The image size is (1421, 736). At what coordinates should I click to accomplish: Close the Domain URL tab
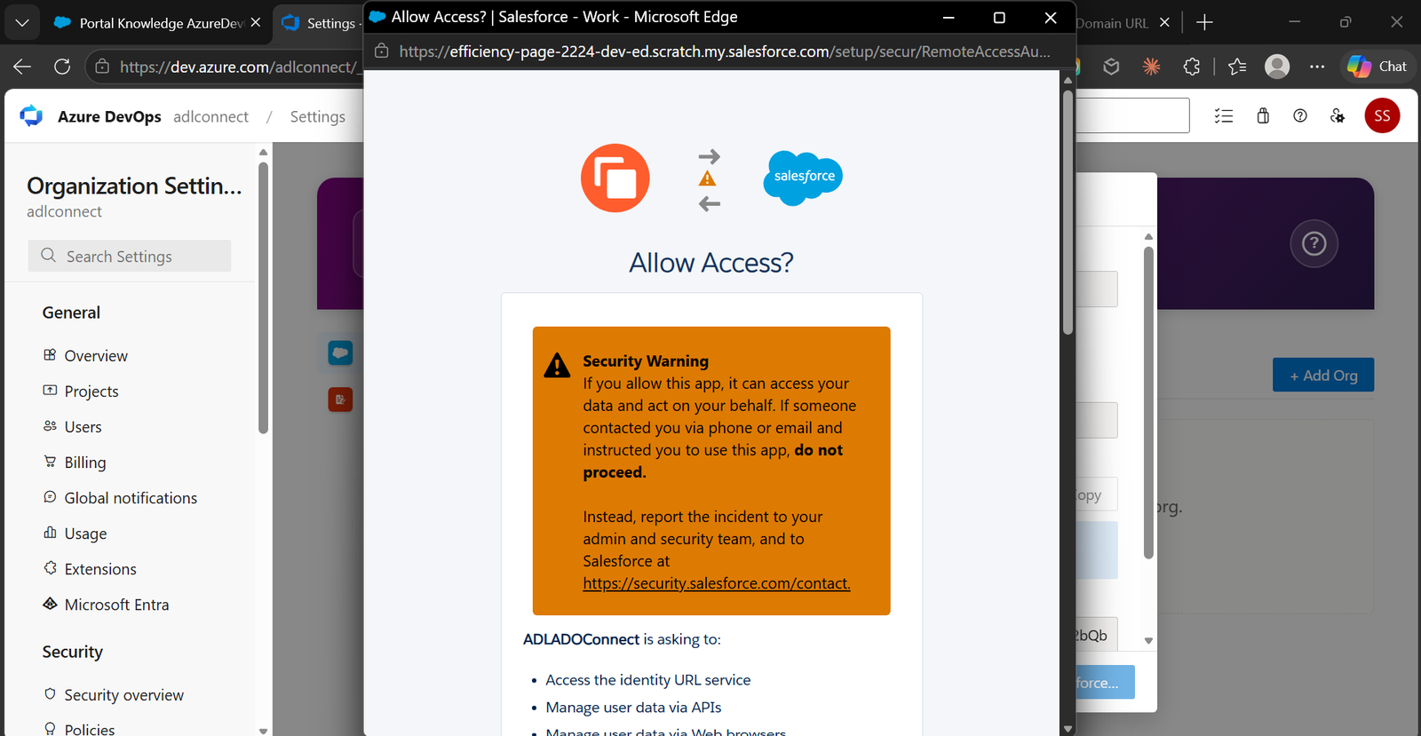(x=1164, y=22)
